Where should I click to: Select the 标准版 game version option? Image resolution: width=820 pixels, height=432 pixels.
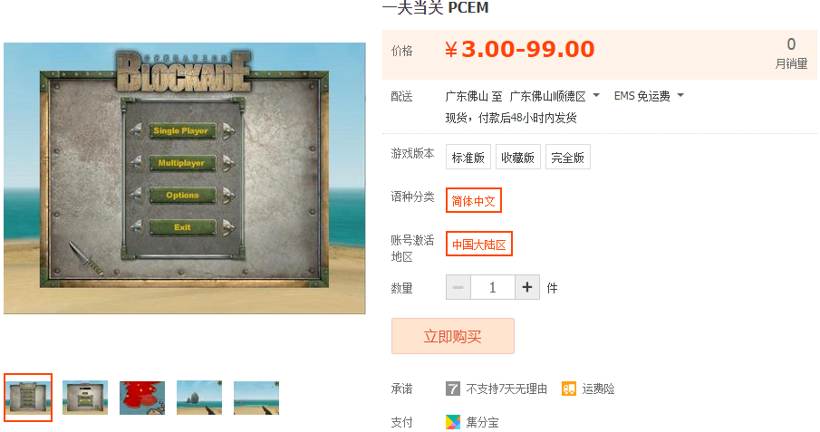468,157
